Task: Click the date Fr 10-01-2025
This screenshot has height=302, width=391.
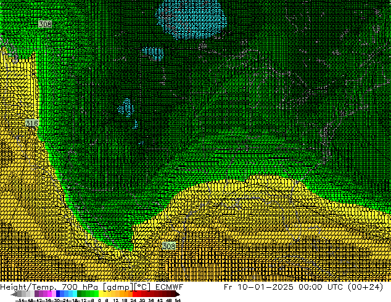Action: [258, 287]
